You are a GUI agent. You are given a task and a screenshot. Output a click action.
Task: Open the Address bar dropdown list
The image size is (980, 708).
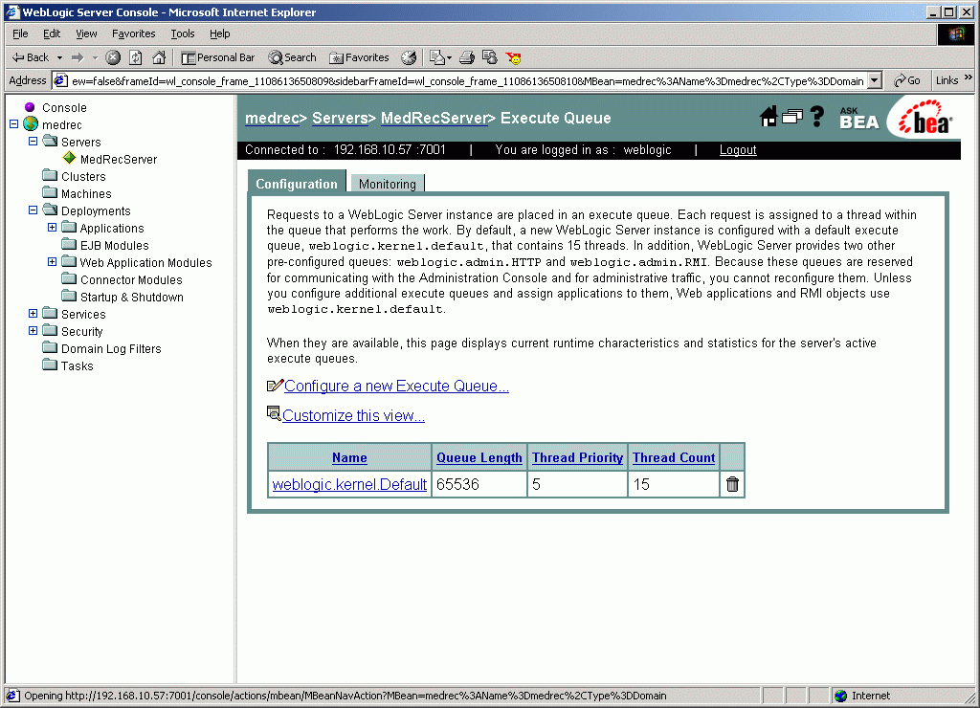pos(875,80)
